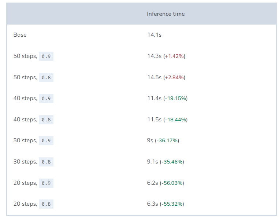Viewport: 279px width, 220px height.
Task: Click the Inference time column header
Action: tap(165, 14)
